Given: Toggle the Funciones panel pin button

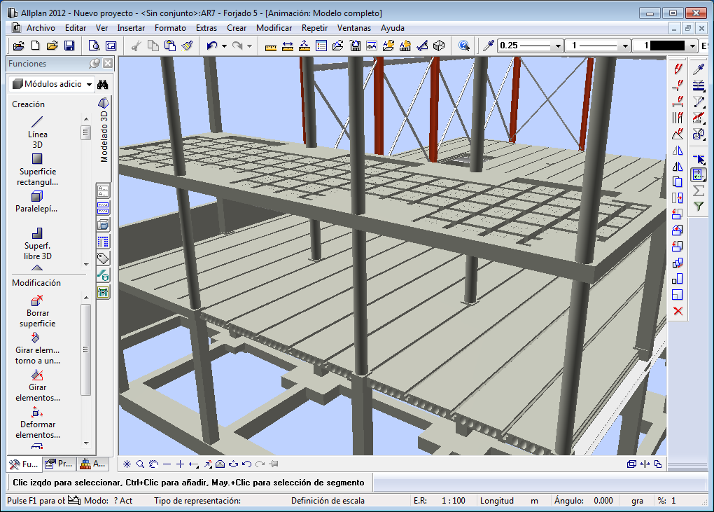Looking at the screenshot, I should [94, 63].
